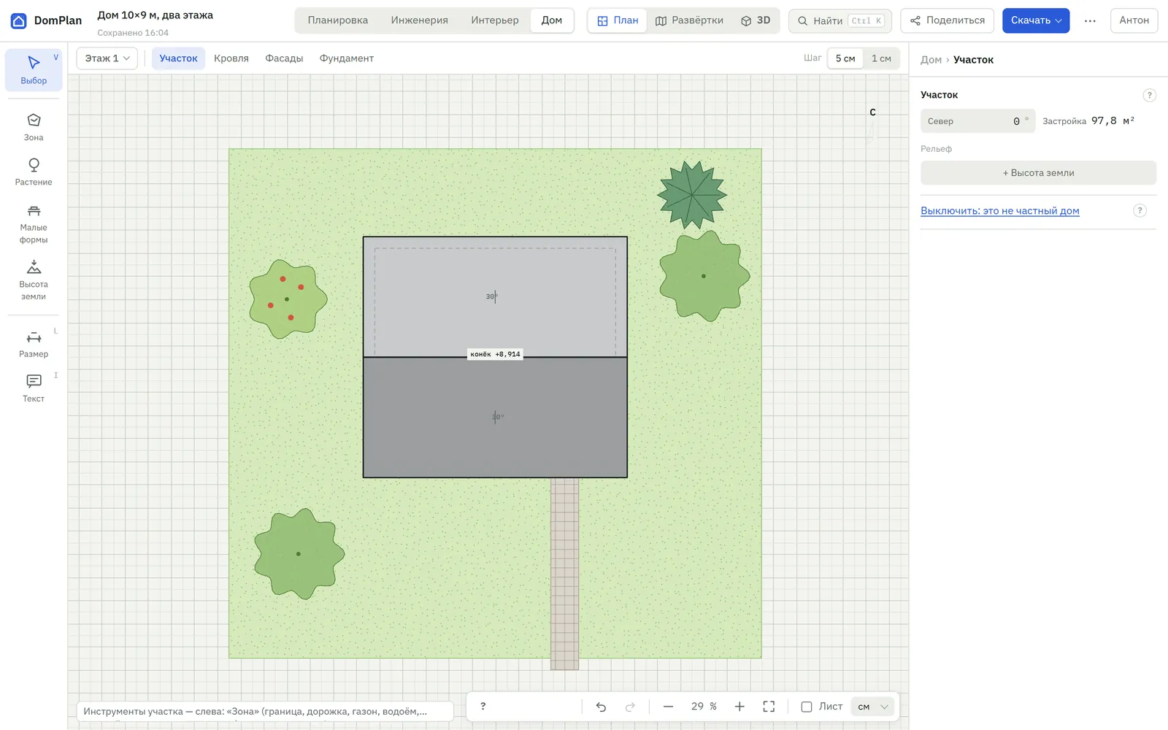
Task: Open the Планировка tab
Action: click(338, 20)
